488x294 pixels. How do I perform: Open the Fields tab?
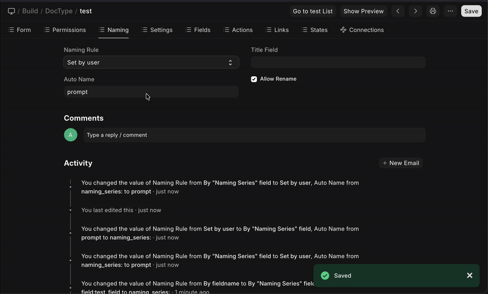[198, 30]
